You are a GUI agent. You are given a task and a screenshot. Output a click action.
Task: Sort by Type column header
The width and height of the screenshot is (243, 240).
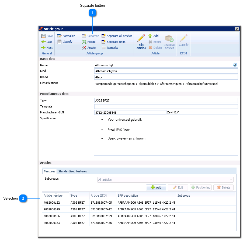pos(79,196)
